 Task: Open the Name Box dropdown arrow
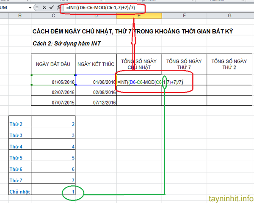29,8
